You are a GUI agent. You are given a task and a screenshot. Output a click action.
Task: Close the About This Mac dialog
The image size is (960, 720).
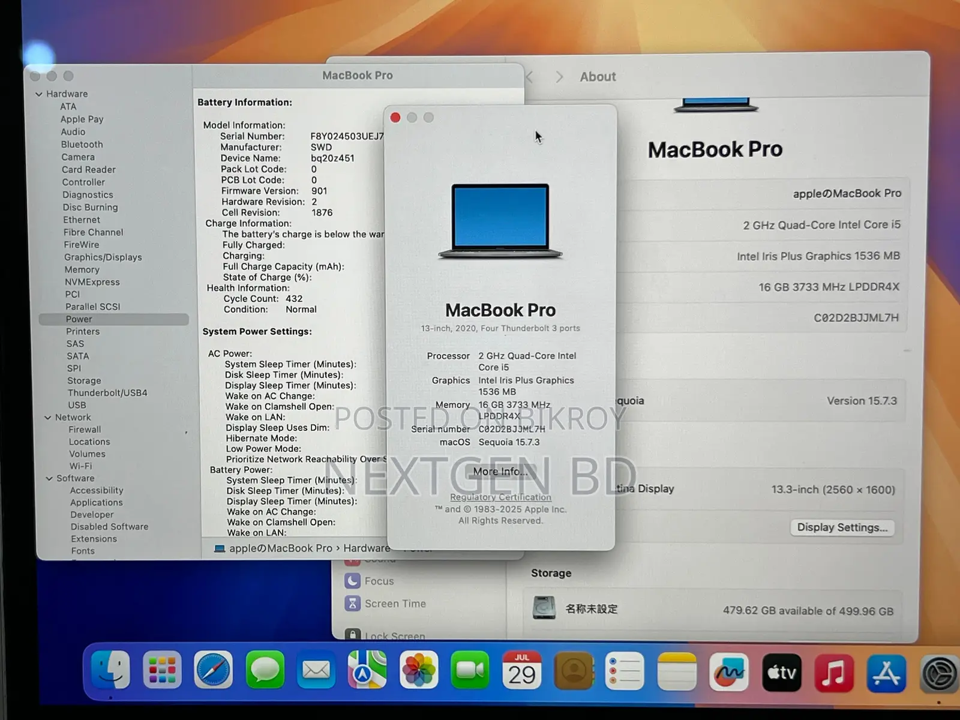395,118
